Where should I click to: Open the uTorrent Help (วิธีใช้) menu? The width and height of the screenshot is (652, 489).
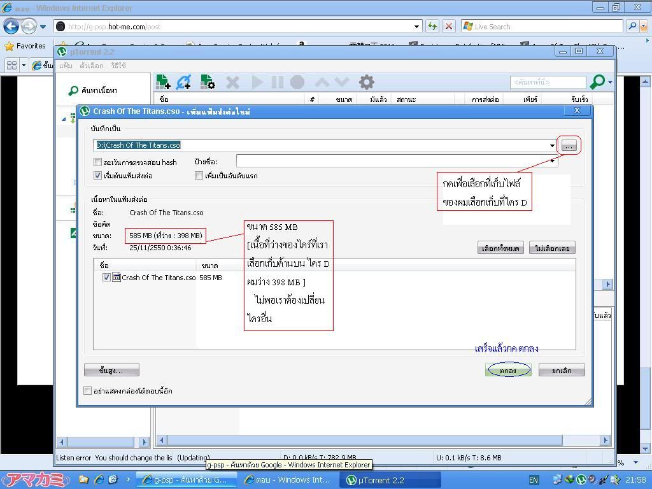[x=118, y=66]
